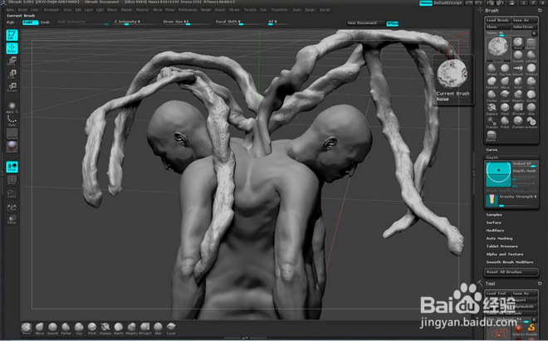The image size is (548, 341).
Task: Click the SelectIcon button
Action: (x=525, y=27)
